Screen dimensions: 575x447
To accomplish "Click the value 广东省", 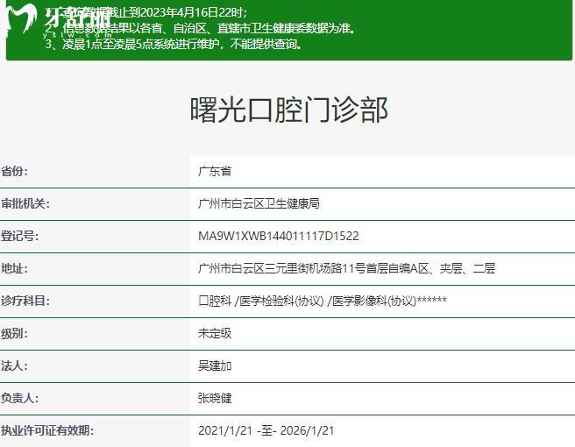I will pyautogui.click(x=215, y=171).
